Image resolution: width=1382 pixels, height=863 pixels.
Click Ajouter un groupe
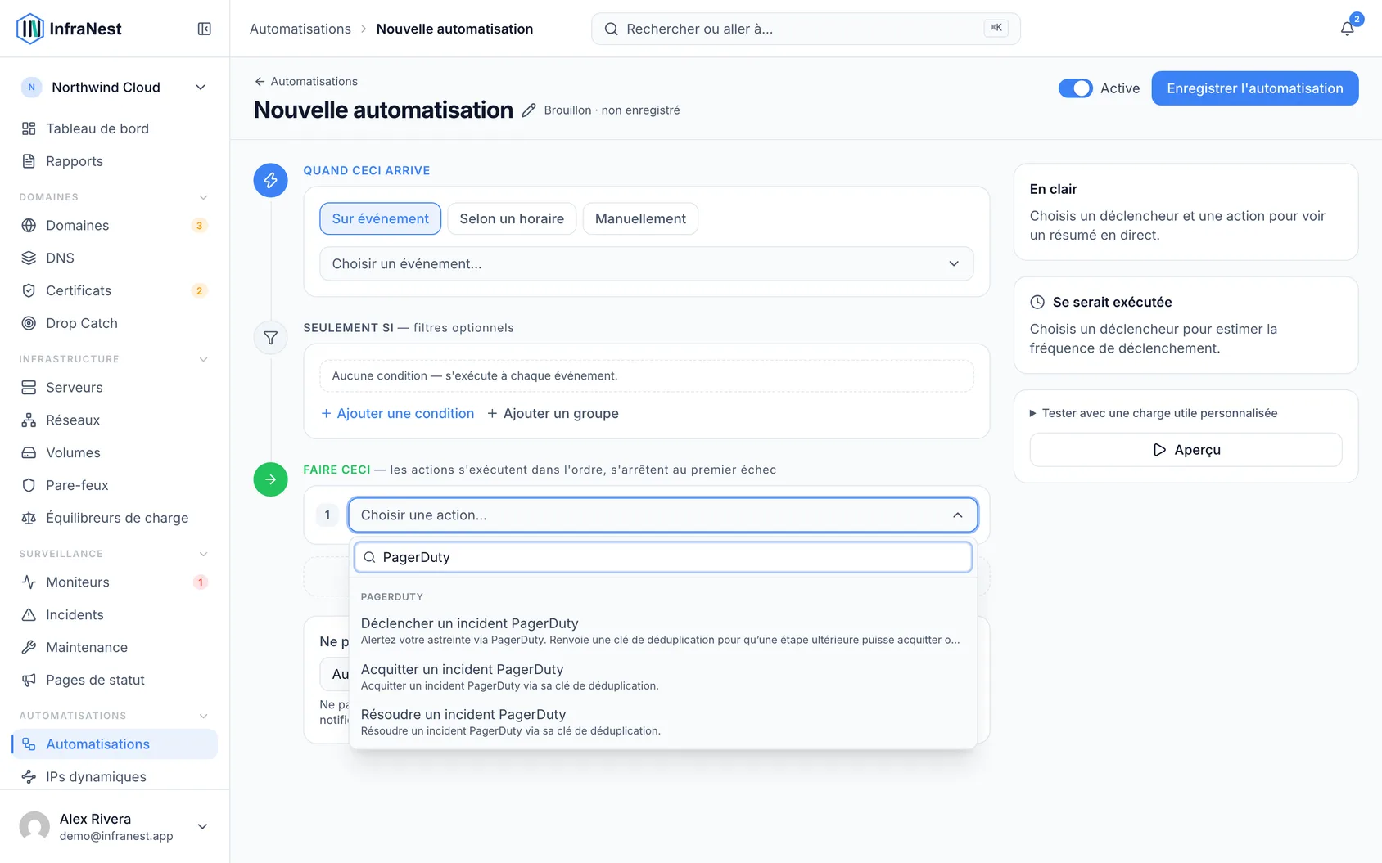(x=553, y=413)
